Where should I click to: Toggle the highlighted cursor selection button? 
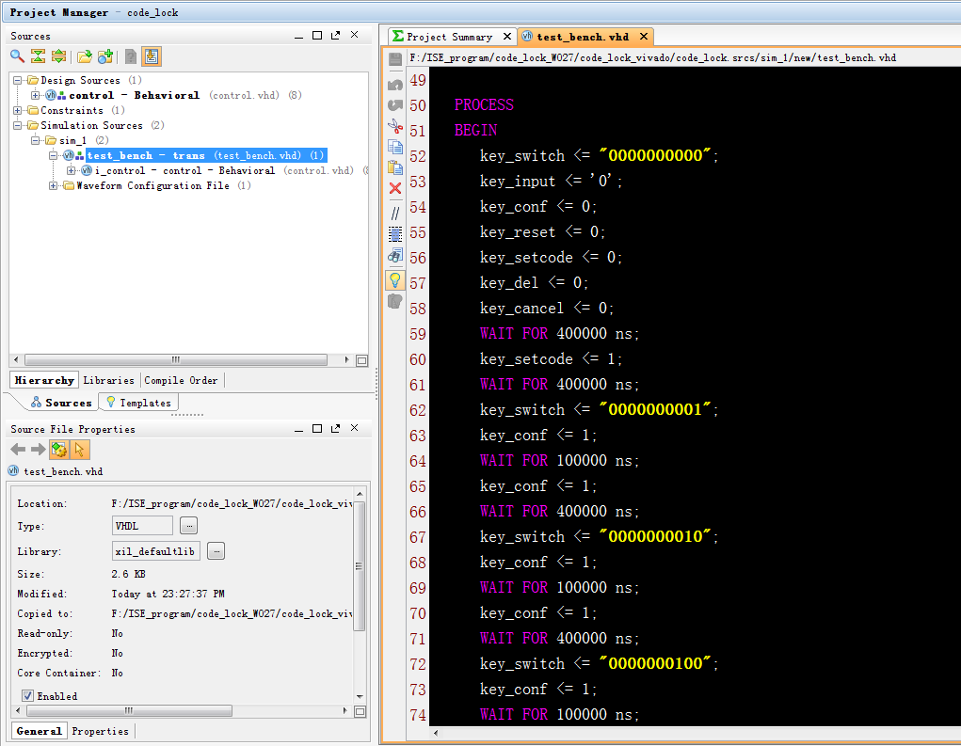[80, 451]
